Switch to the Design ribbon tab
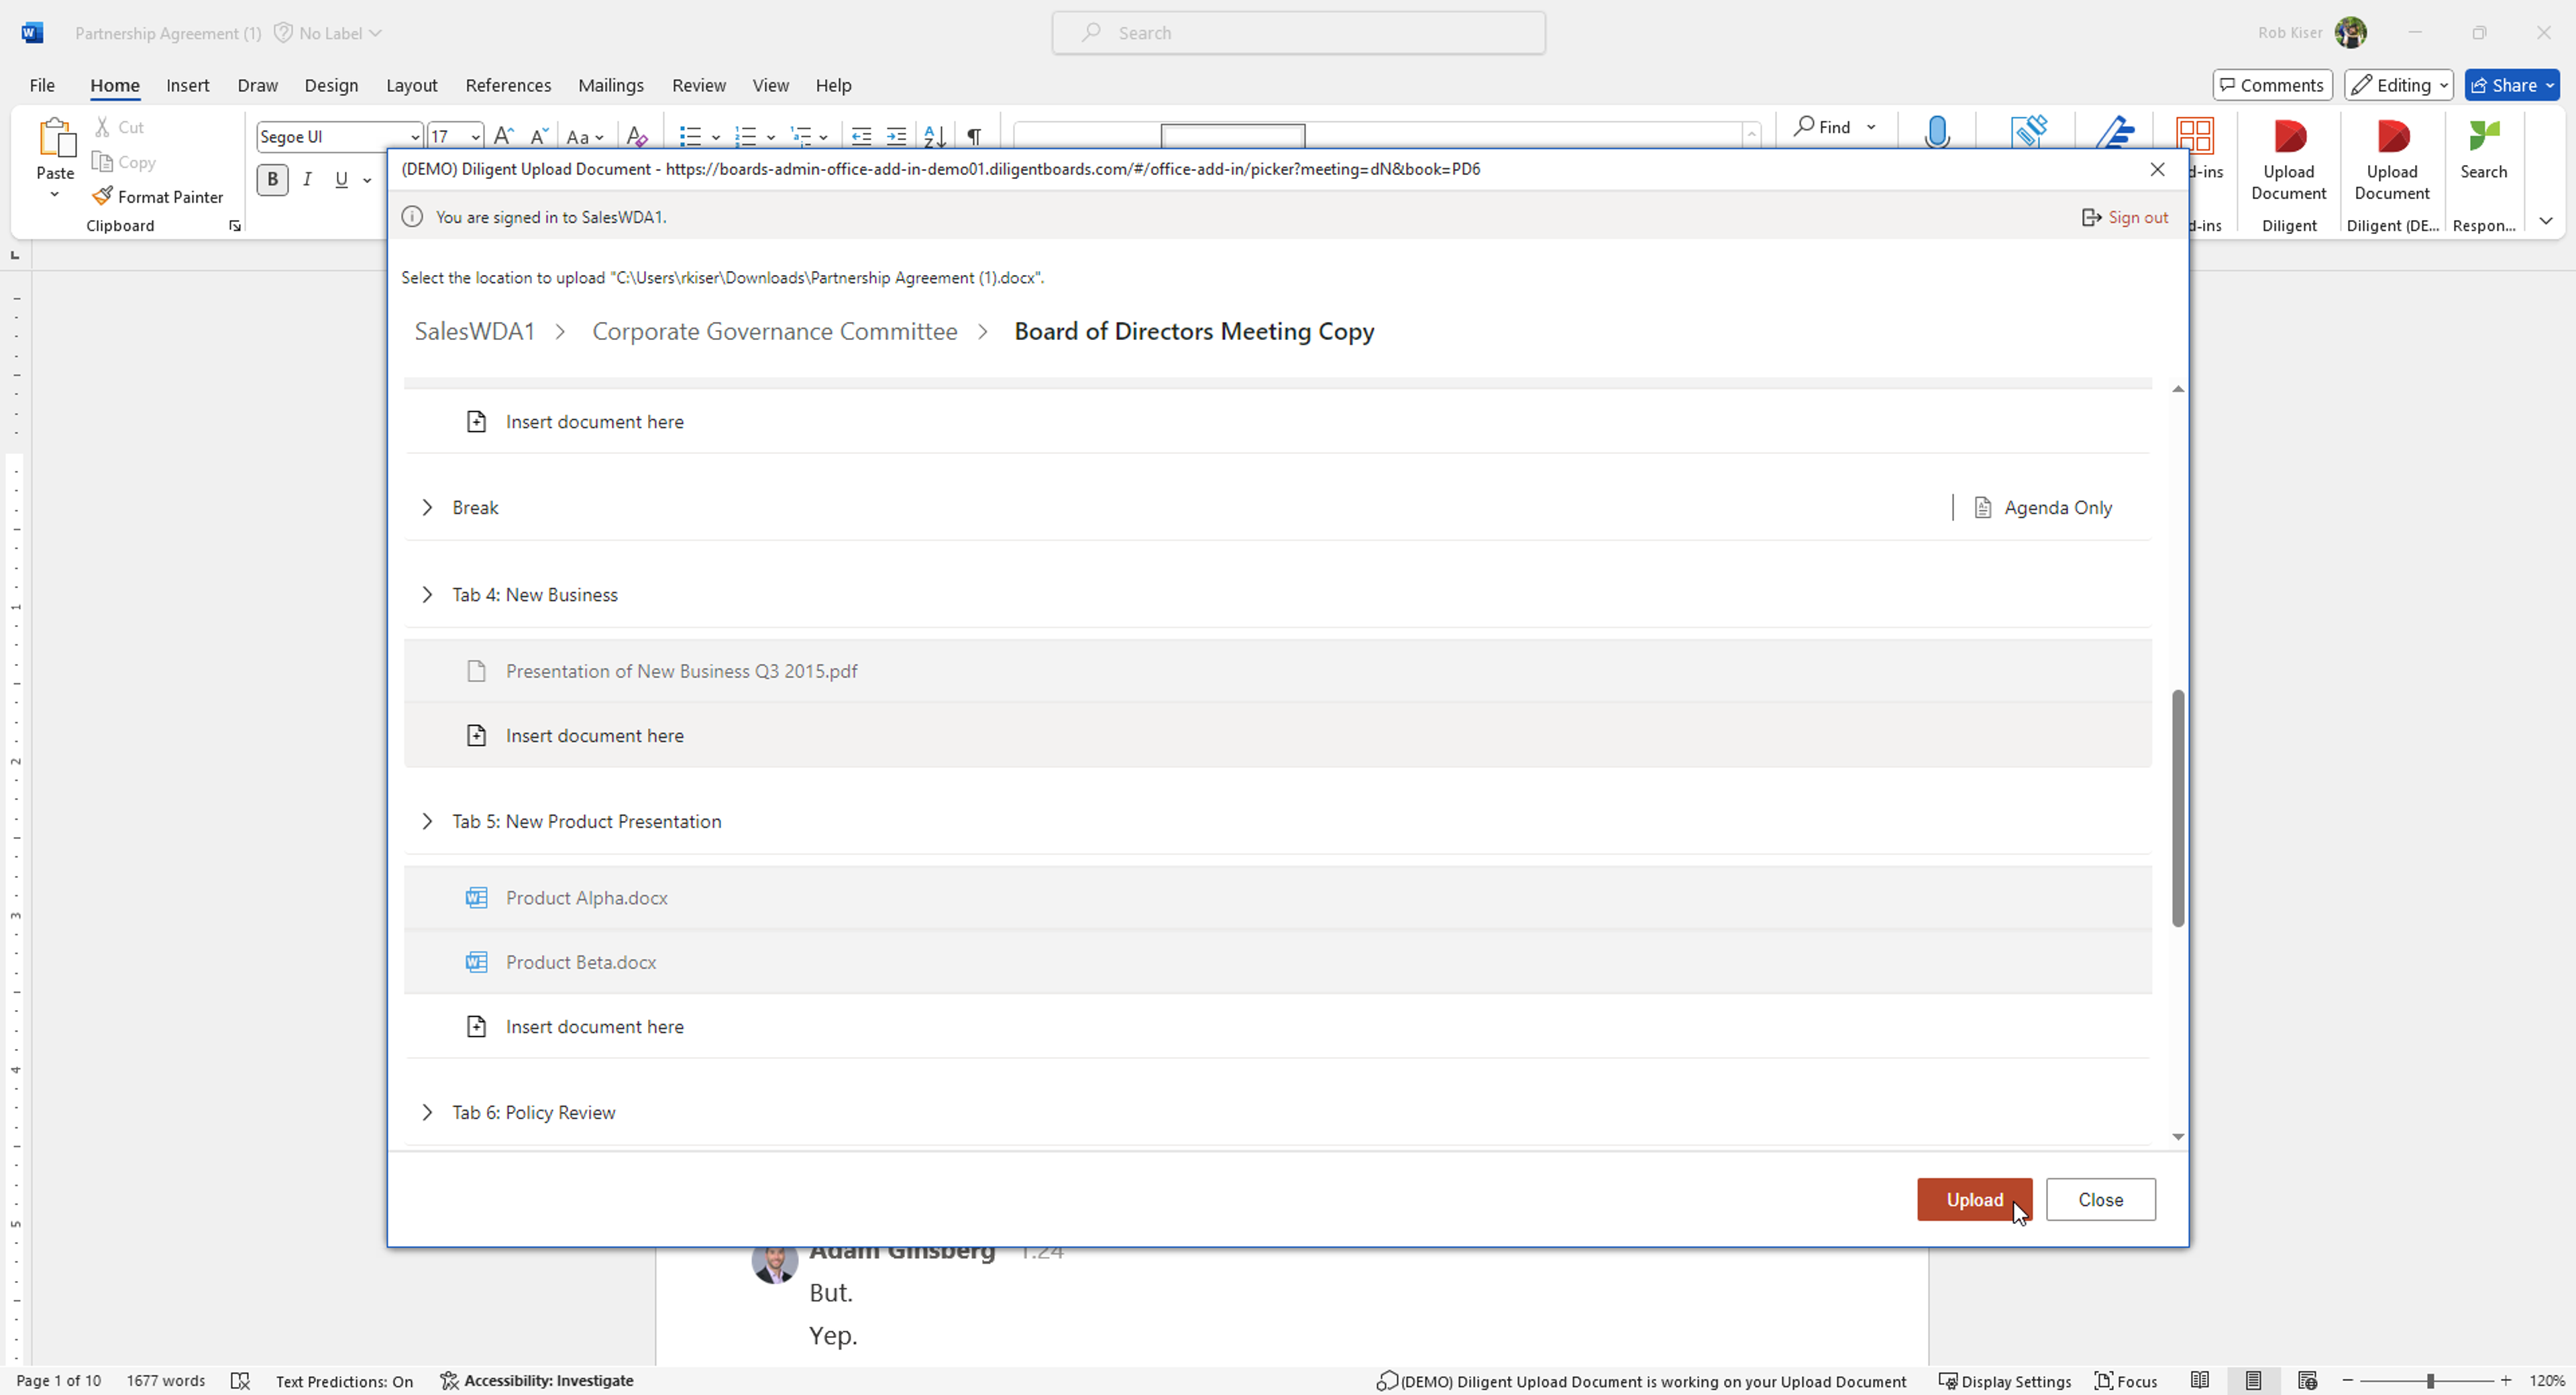The image size is (2576, 1395). [331, 85]
